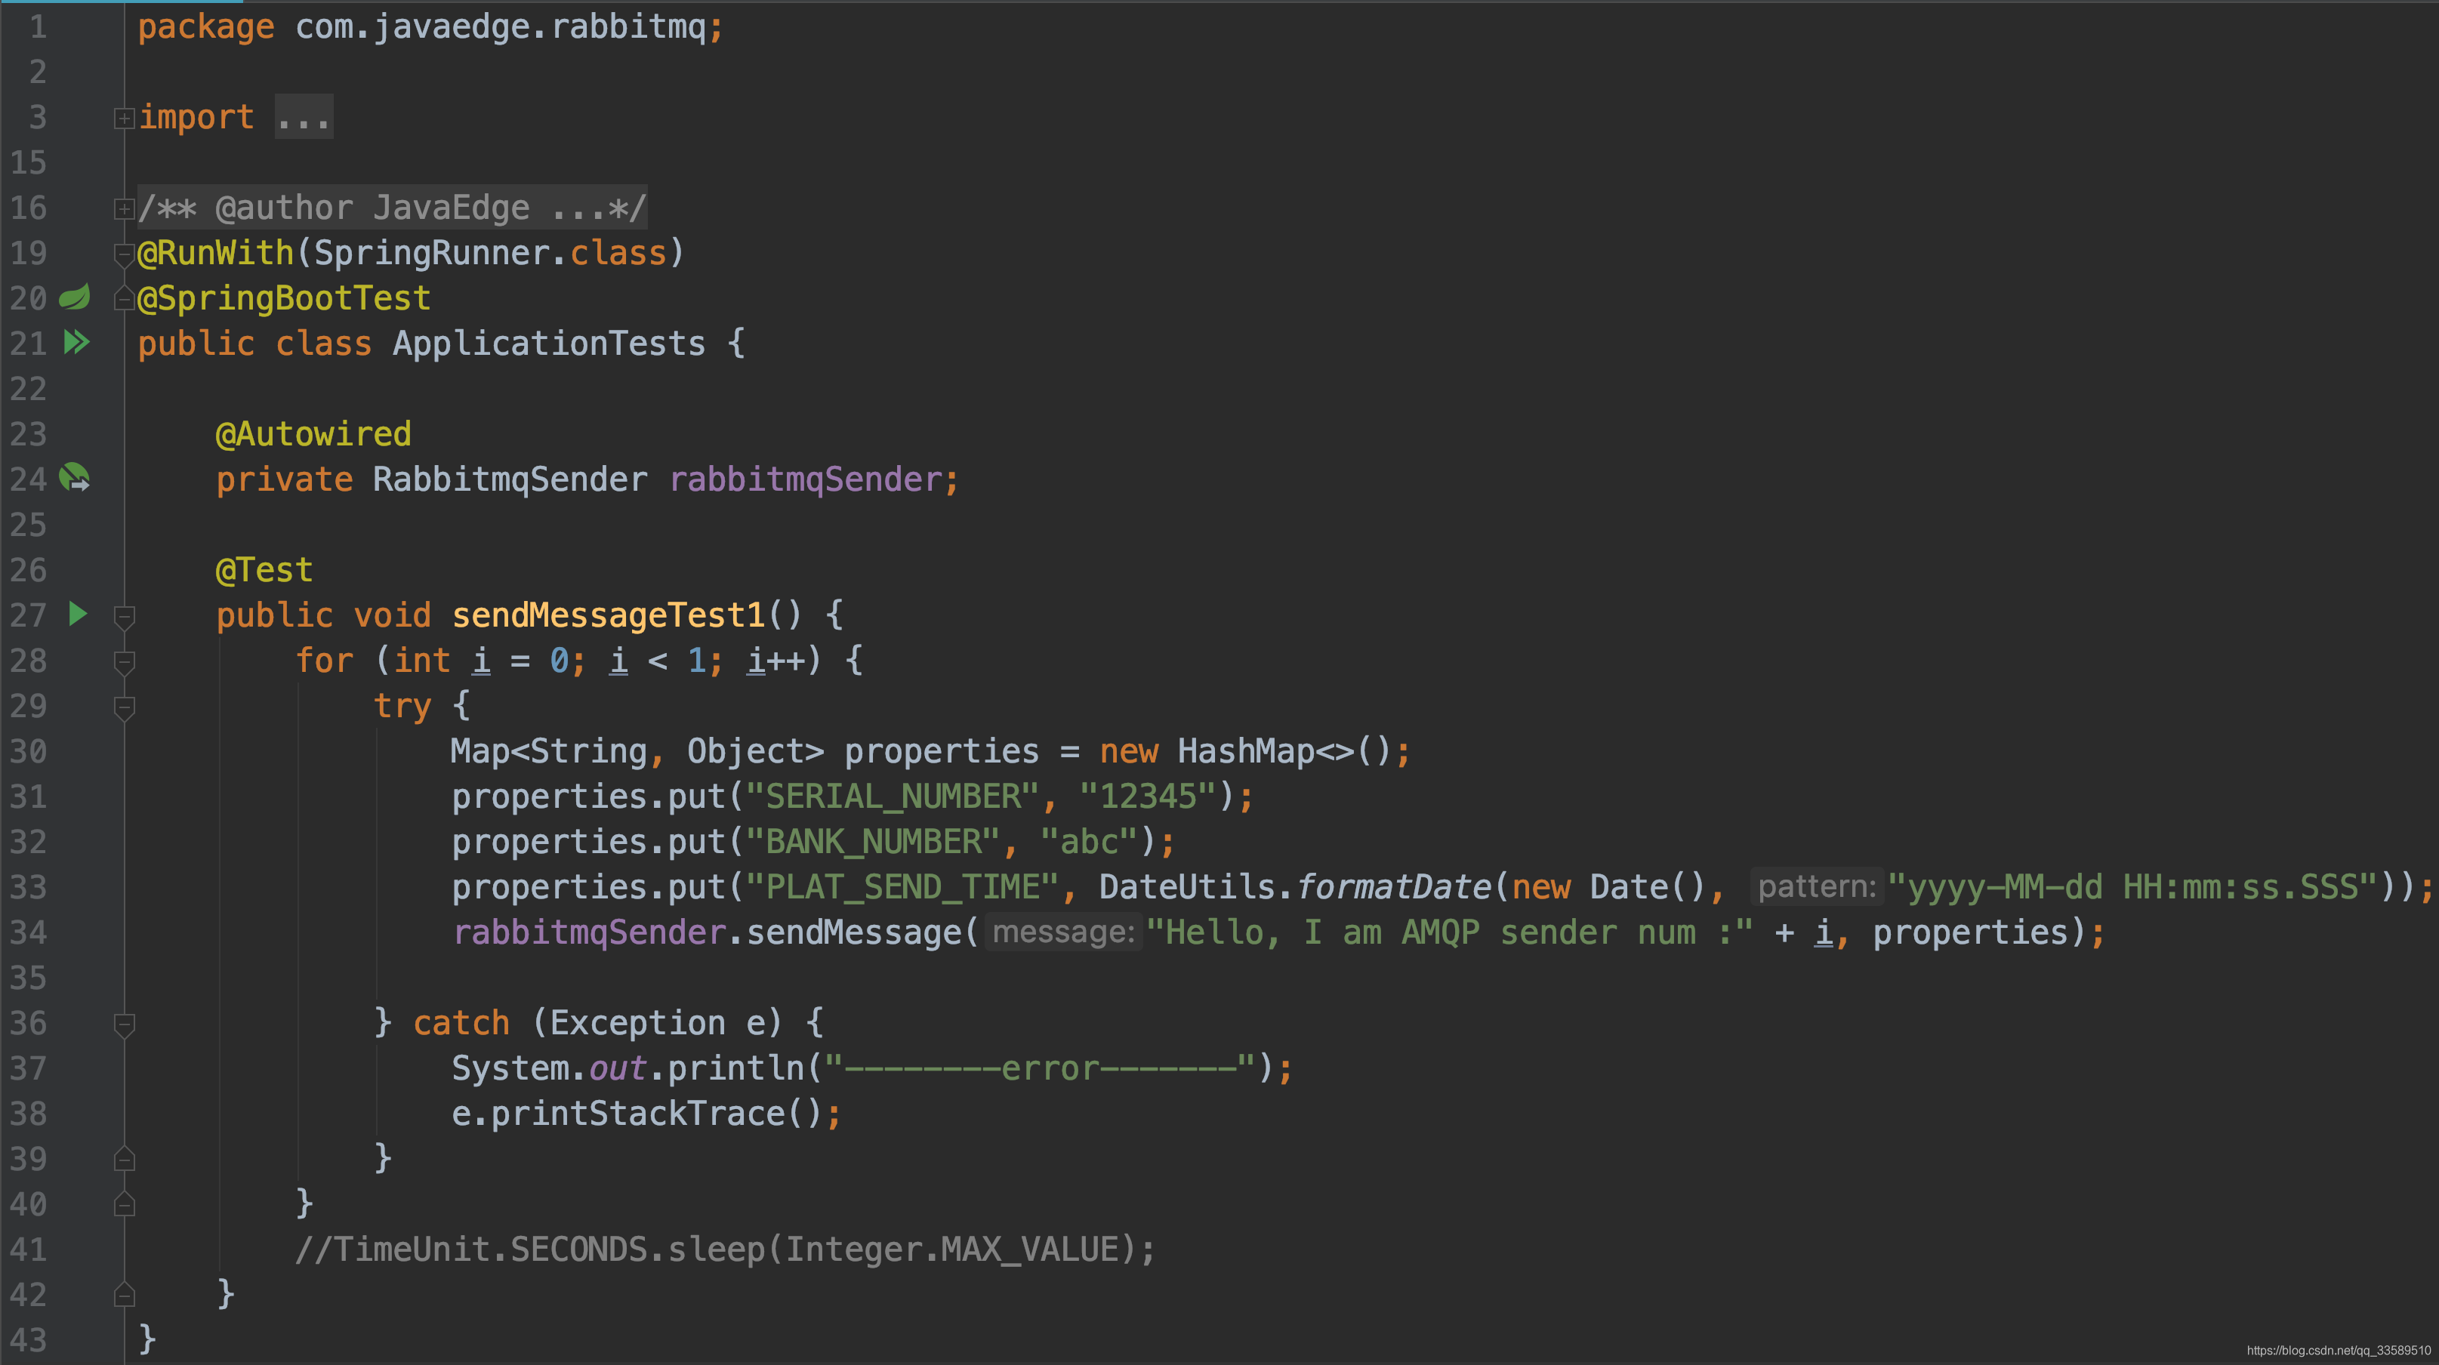The width and height of the screenshot is (2439, 1365).
Task: Click line number 33 in the gutter
Action: pyautogui.click(x=29, y=887)
